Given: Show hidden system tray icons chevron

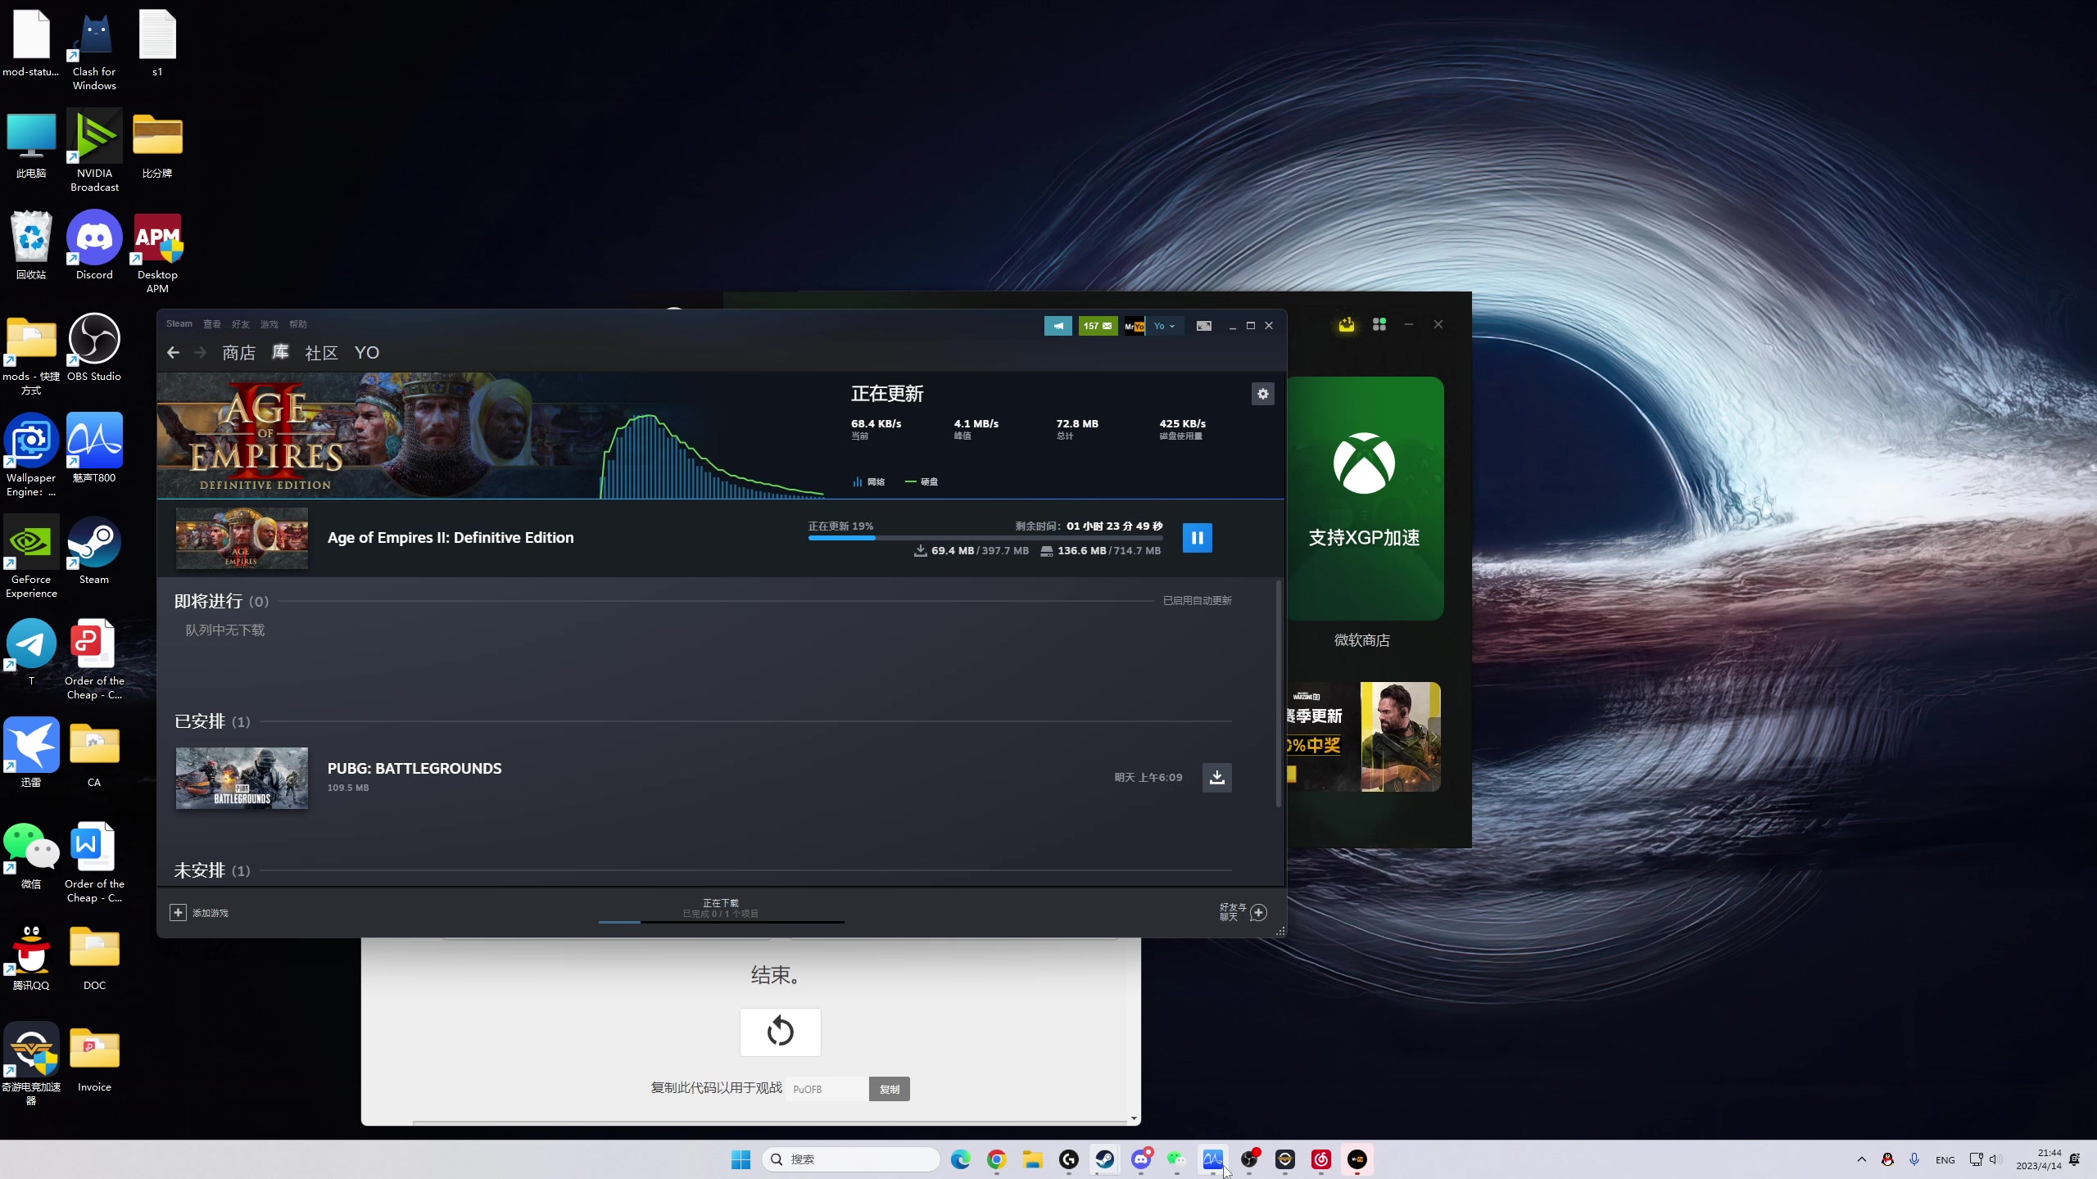Looking at the screenshot, I should (1861, 1159).
